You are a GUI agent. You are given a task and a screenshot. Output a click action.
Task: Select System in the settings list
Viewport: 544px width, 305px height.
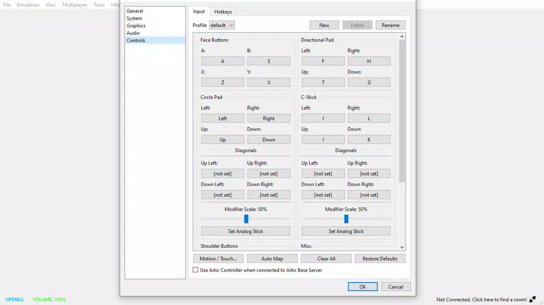pos(155,18)
